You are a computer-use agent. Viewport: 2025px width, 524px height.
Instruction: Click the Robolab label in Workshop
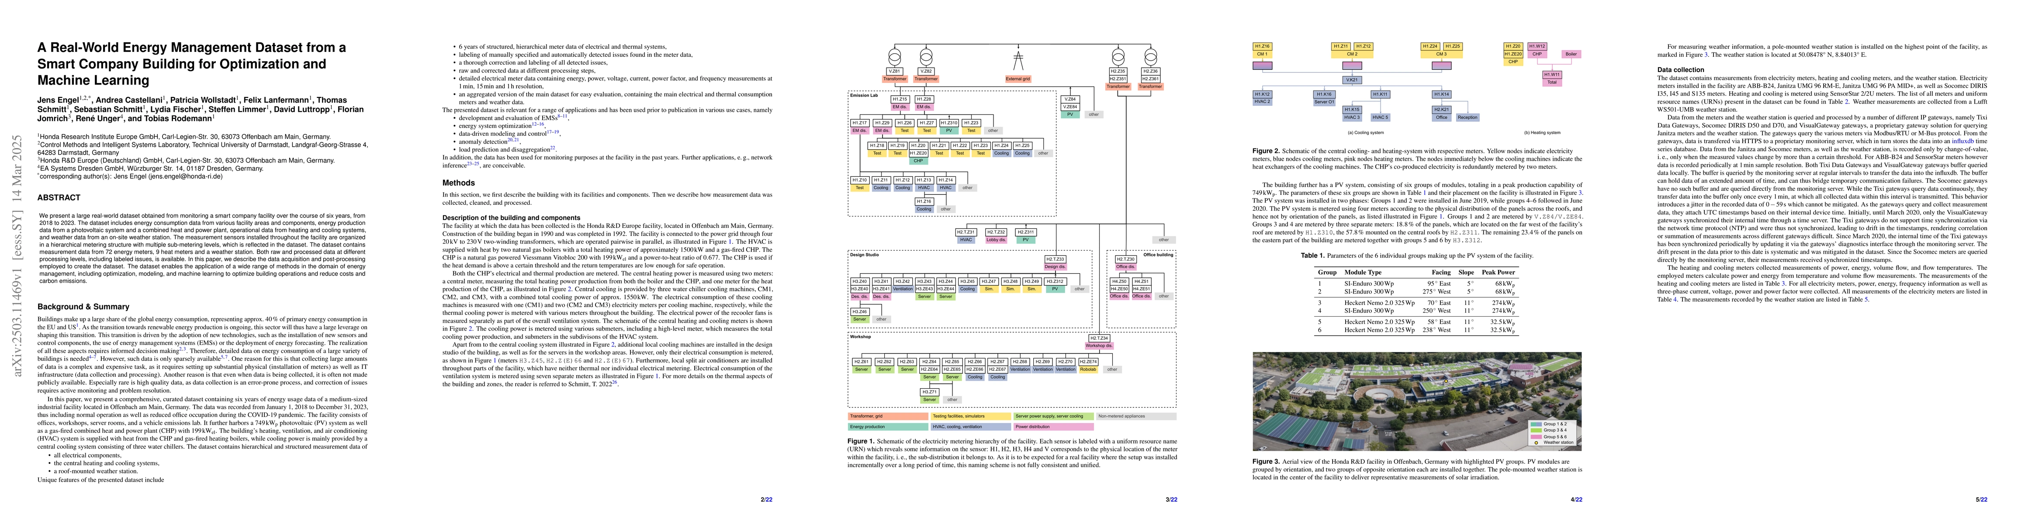coord(1088,369)
